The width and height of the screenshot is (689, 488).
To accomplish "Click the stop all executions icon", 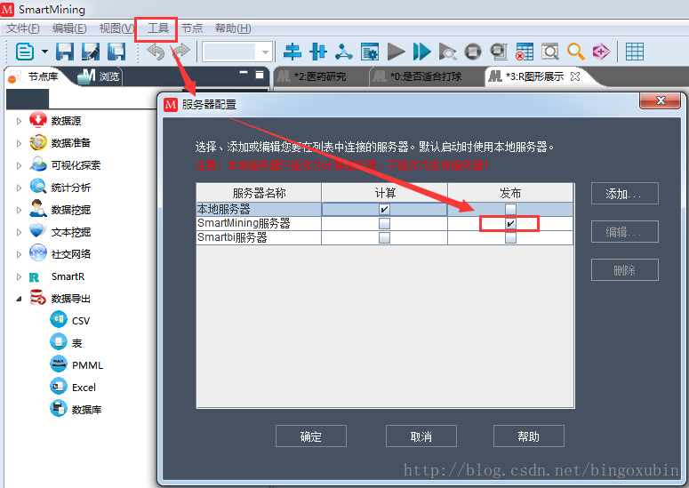I will pyautogui.click(x=499, y=52).
